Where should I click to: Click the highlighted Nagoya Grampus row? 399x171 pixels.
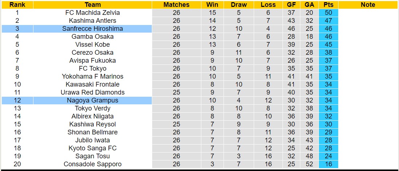tap(92, 100)
